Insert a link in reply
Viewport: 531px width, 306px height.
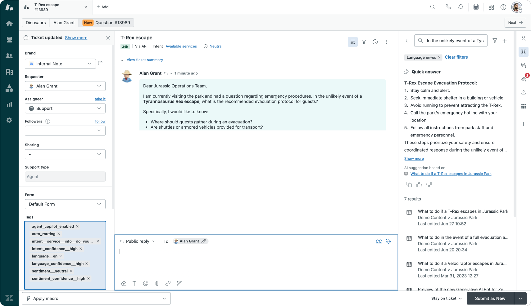[168, 283]
